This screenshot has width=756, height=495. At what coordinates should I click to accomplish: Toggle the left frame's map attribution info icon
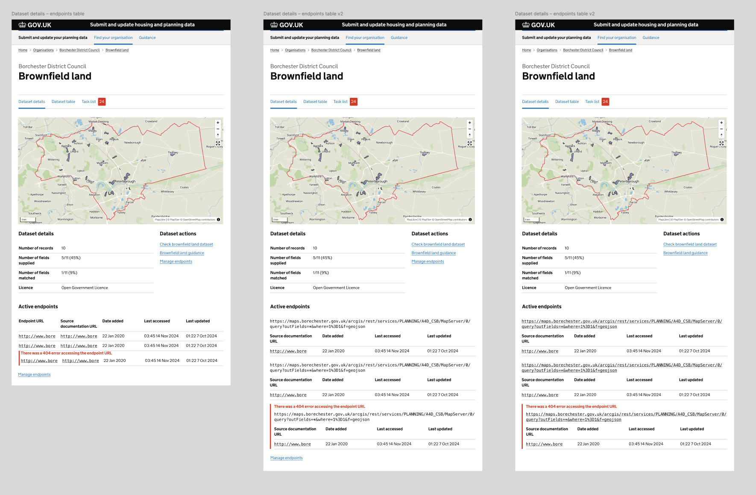pos(218,220)
